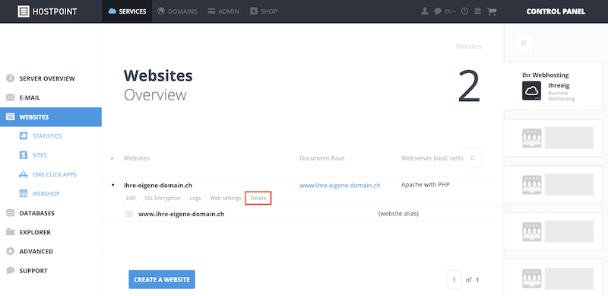This screenshot has width=608, height=296.
Task: Click the table search magnifier icon
Action: (472, 158)
